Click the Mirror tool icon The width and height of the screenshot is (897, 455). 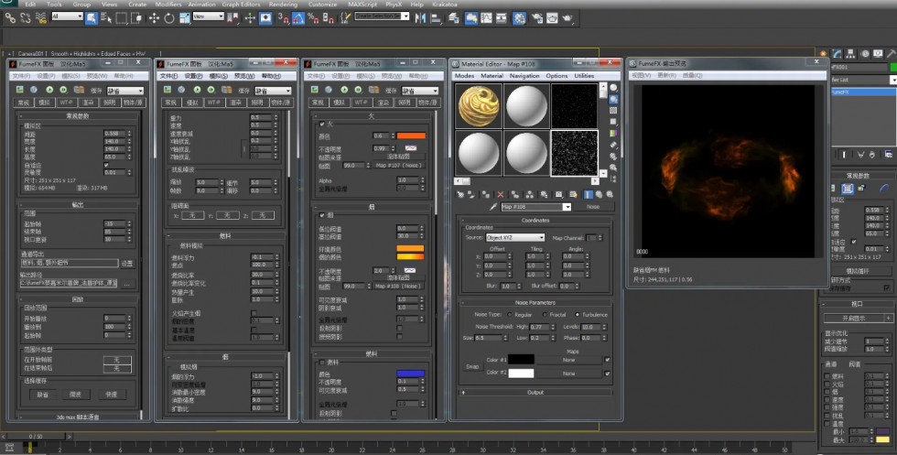pos(420,18)
